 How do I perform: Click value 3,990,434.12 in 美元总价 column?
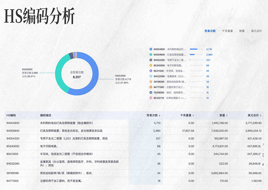pyautogui.click(x=253, y=131)
